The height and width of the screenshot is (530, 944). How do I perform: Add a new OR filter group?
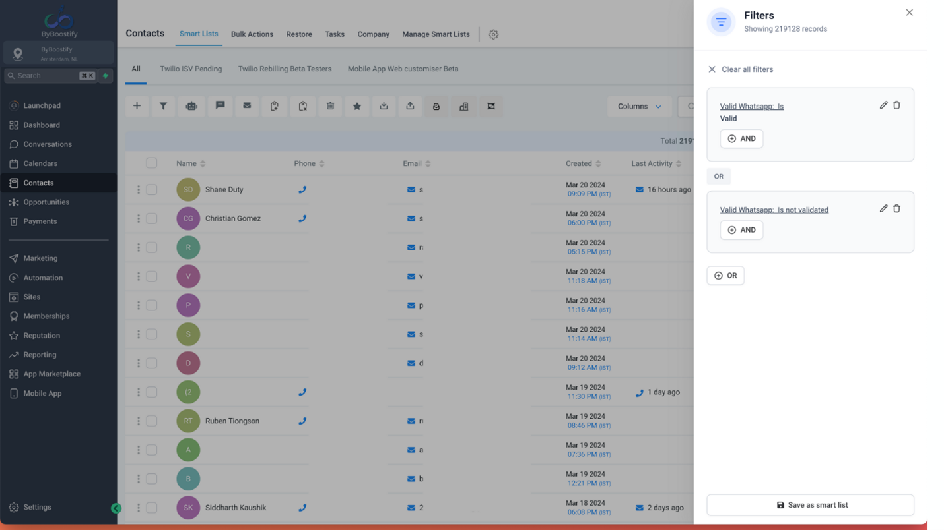pos(725,276)
